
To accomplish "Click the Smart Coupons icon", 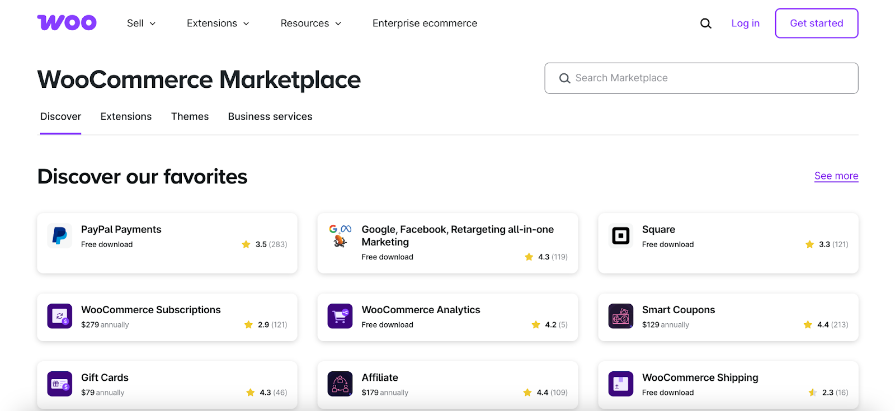I will 621,316.
